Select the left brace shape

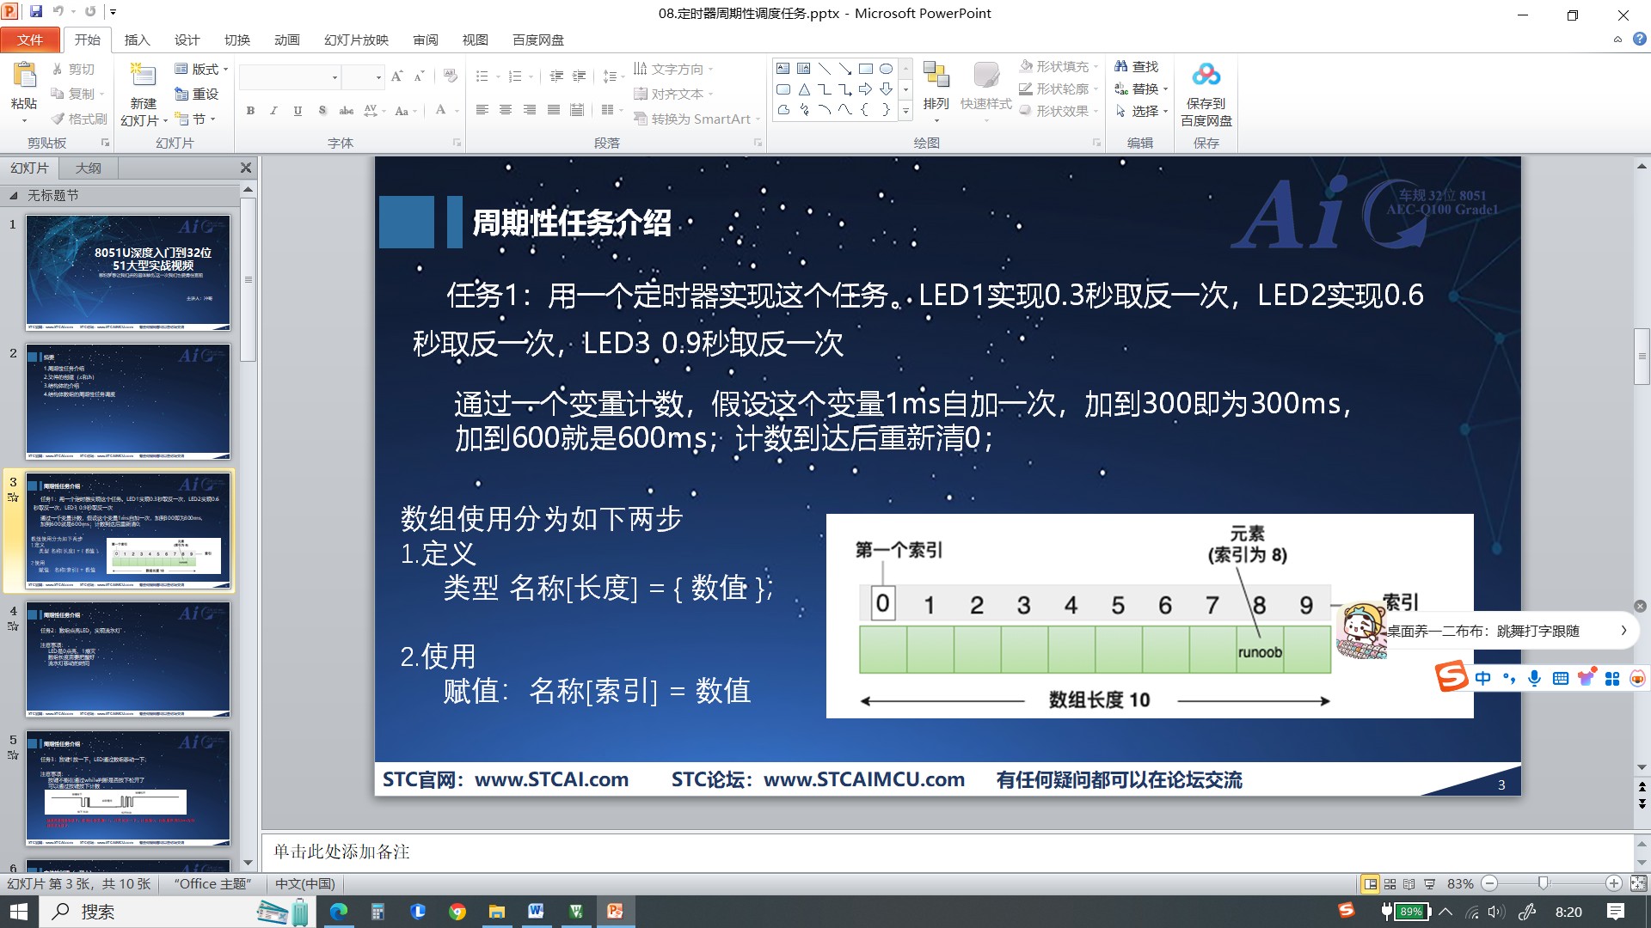(866, 110)
